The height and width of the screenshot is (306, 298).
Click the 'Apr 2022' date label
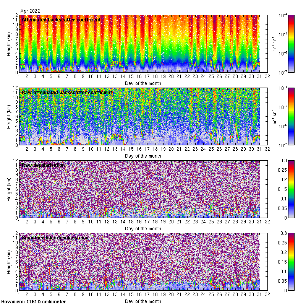30,11
